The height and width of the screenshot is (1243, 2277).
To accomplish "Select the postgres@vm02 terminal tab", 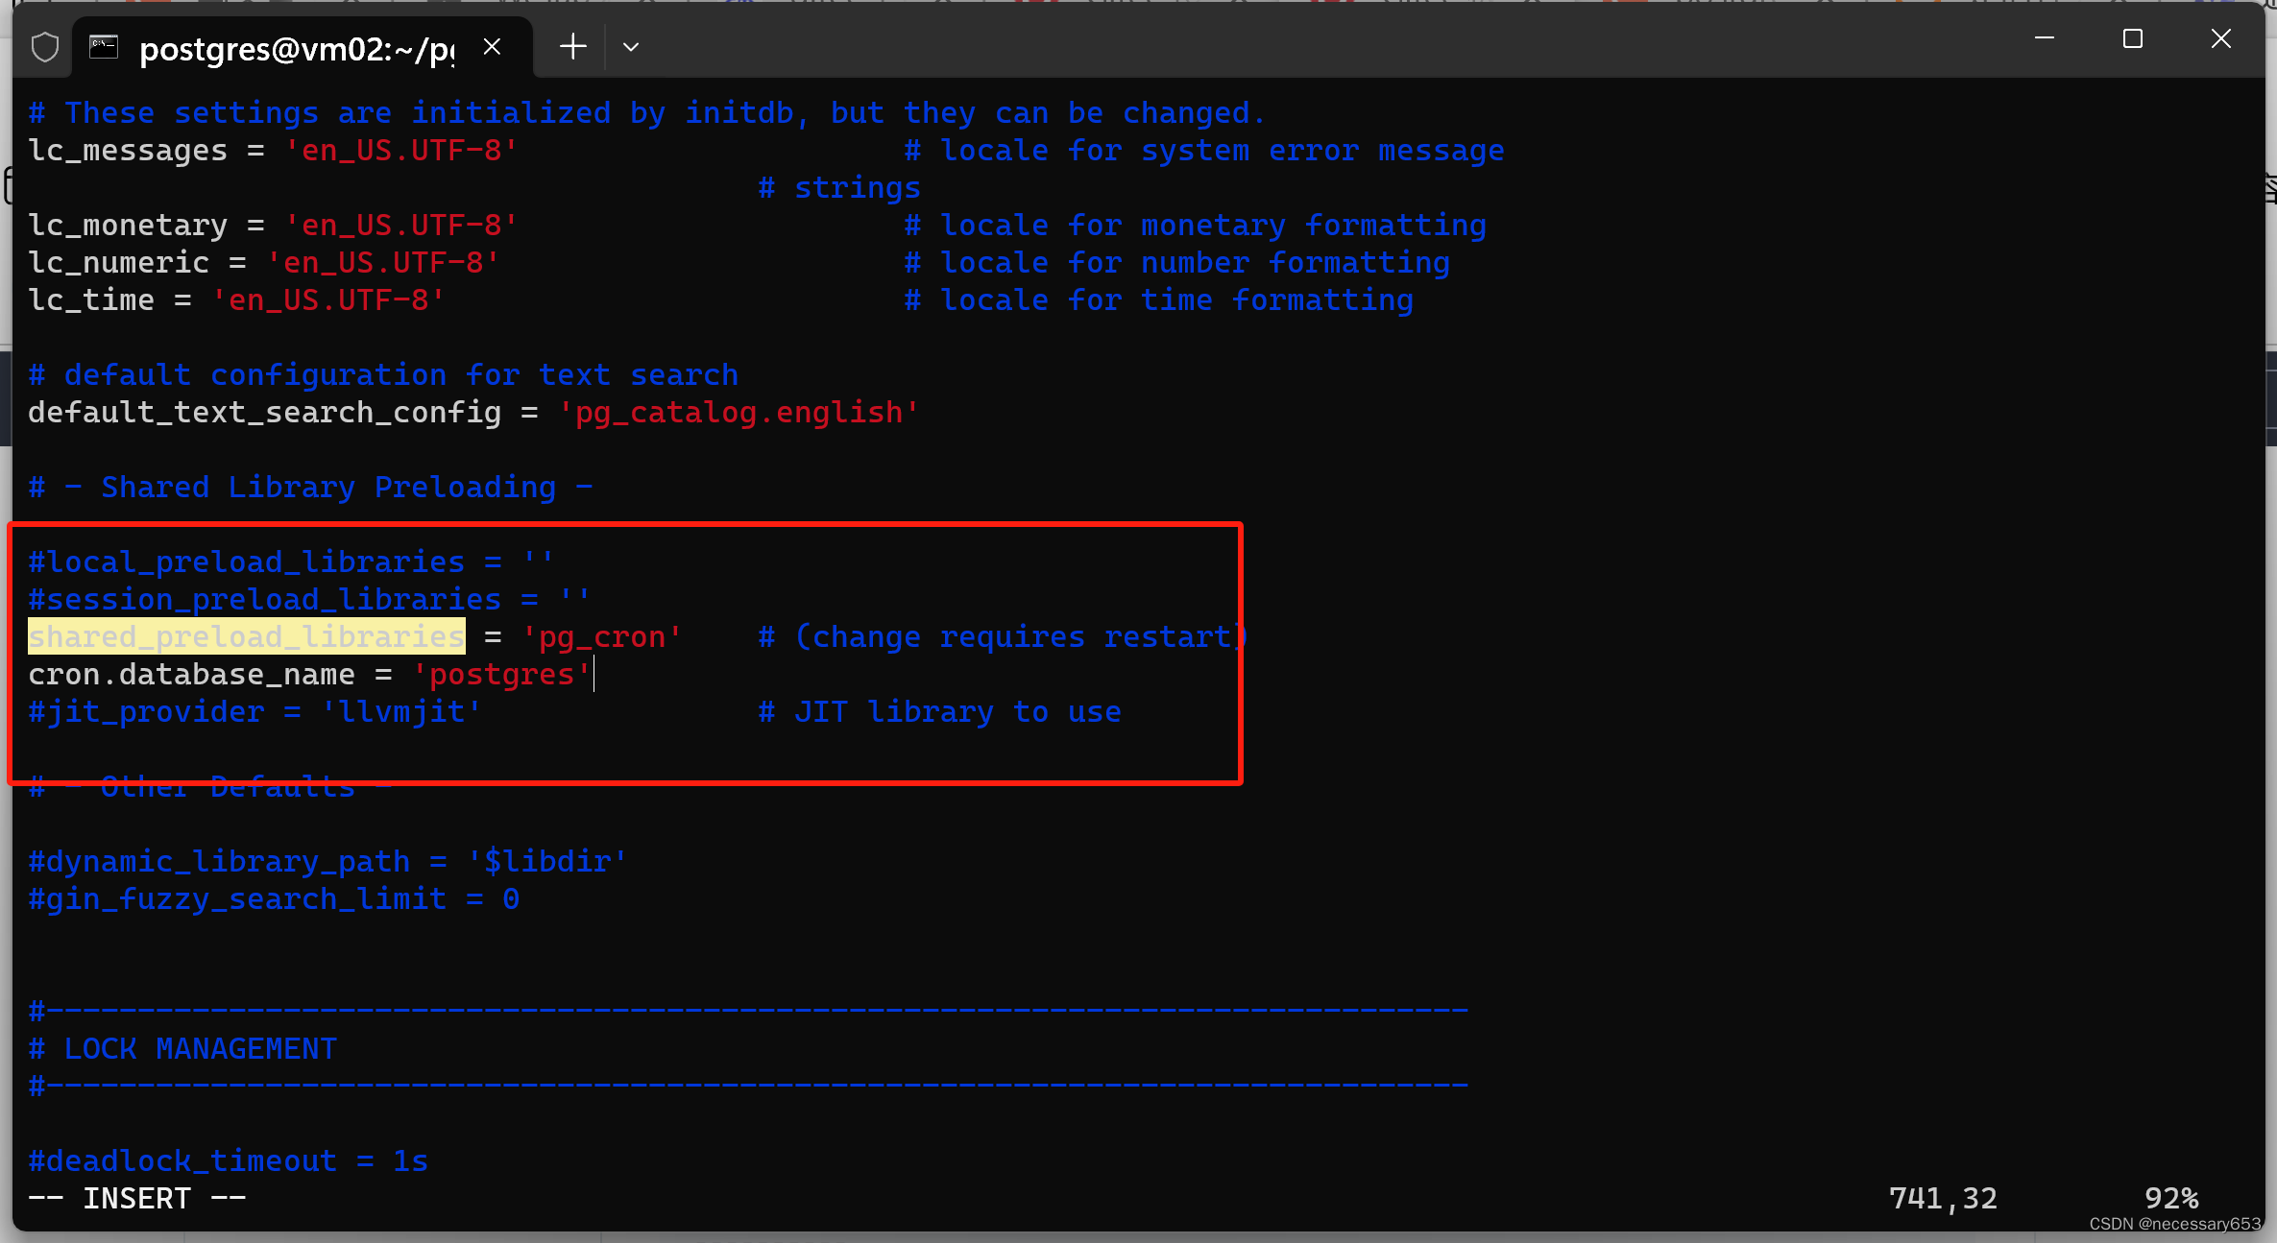I will tap(288, 48).
